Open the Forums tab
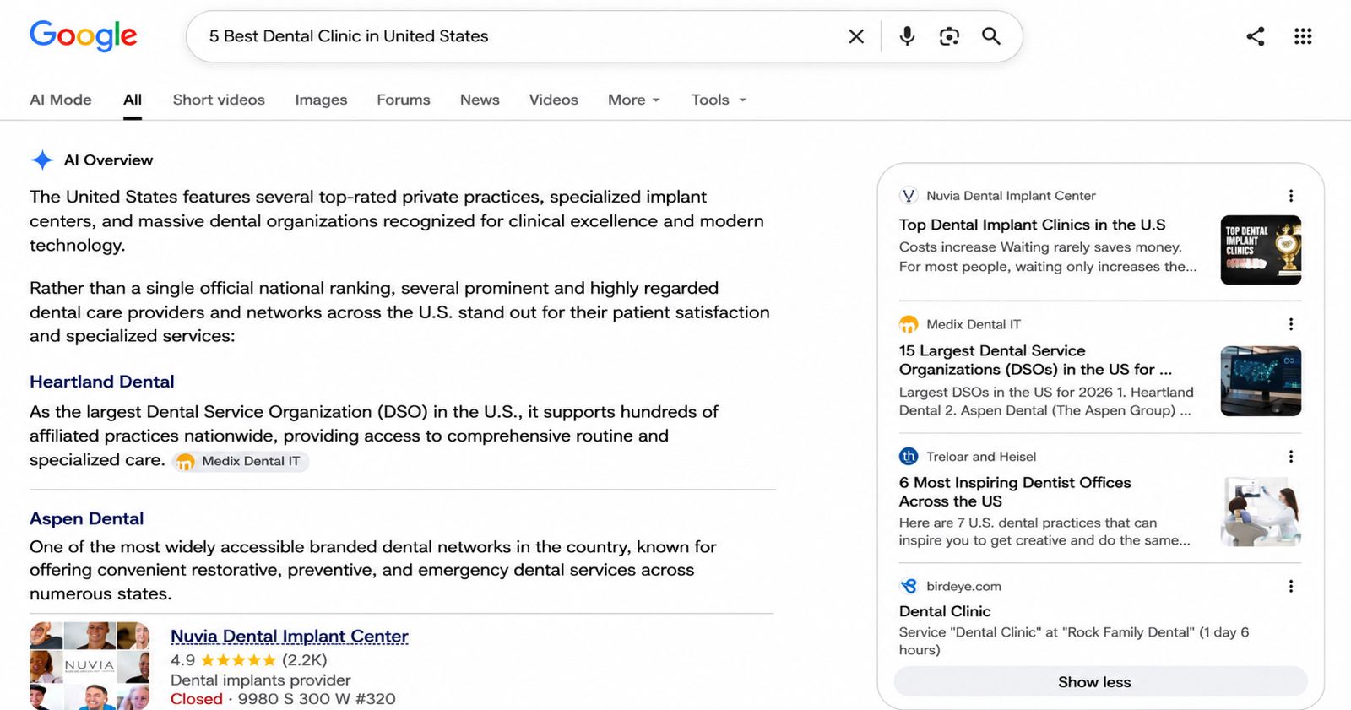The image size is (1351, 710). click(404, 100)
